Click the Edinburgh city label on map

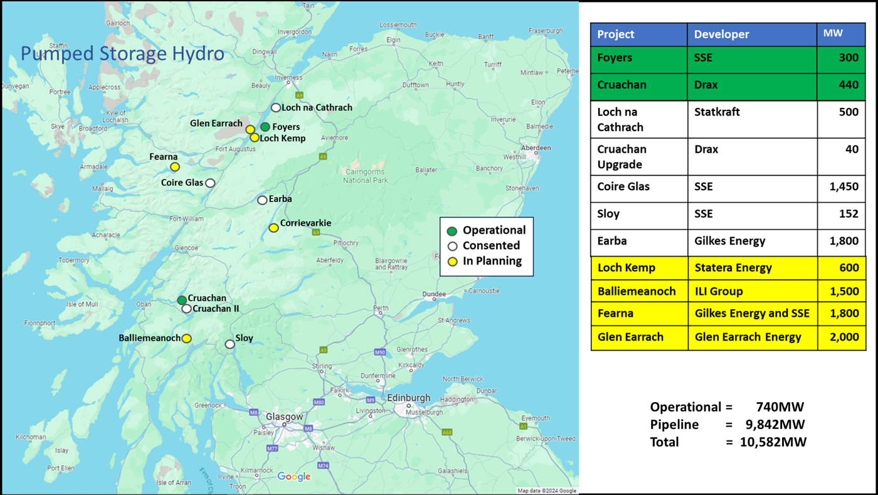point(409,398)
